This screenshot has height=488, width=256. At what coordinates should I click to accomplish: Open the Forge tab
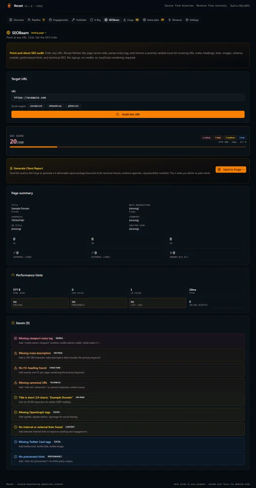[131, 20]
